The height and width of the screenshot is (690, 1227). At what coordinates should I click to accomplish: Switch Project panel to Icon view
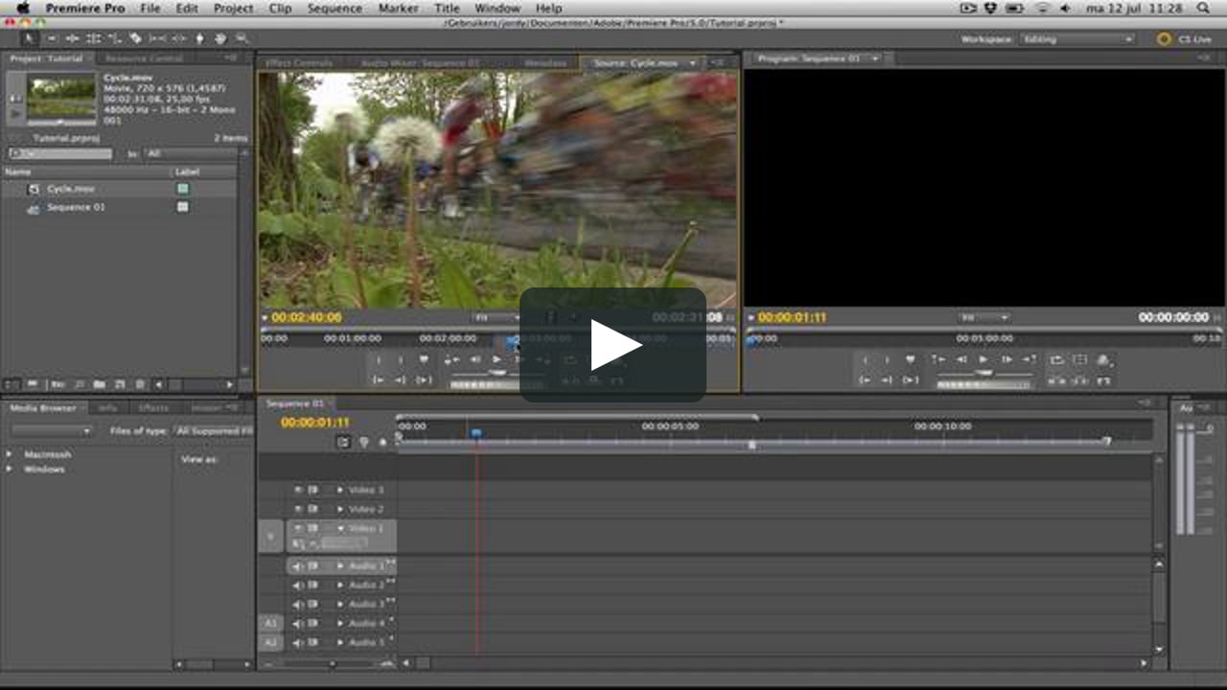pyautogui.click(x=32, y=384)
